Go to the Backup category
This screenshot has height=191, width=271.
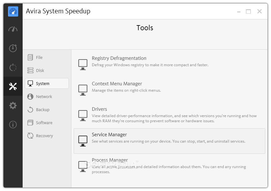(43, 110)
